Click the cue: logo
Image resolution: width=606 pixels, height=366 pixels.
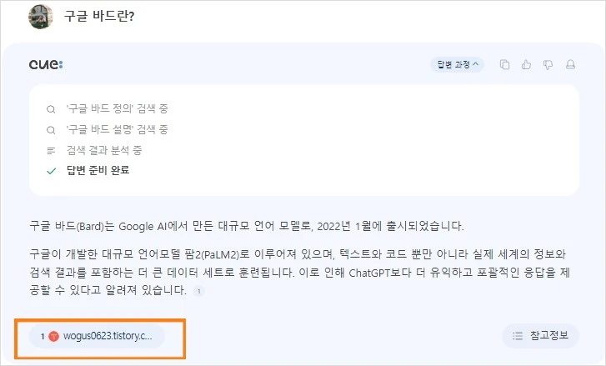point(46,64)
